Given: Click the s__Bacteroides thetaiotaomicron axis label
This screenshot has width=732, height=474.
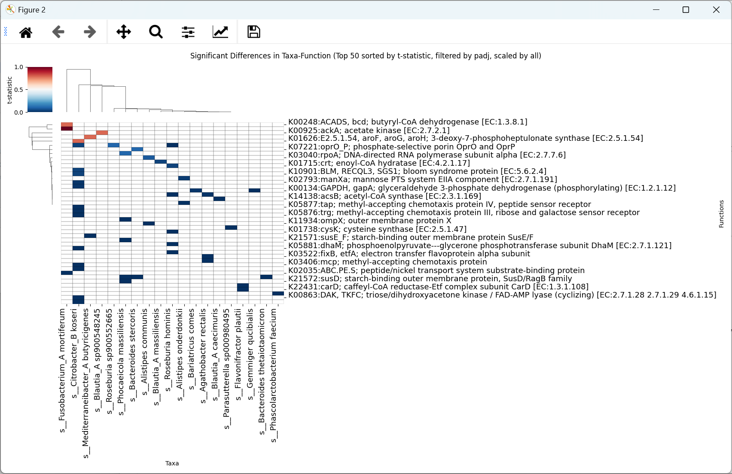Looking at the screenshot, I should pyautogui.click(x=262, y=371).
